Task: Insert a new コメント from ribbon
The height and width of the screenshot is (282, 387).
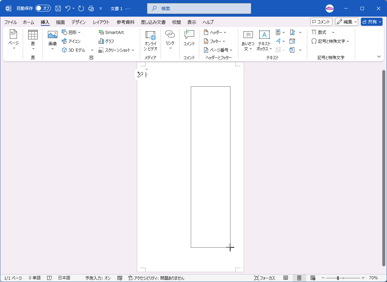Action: (189, 37)
